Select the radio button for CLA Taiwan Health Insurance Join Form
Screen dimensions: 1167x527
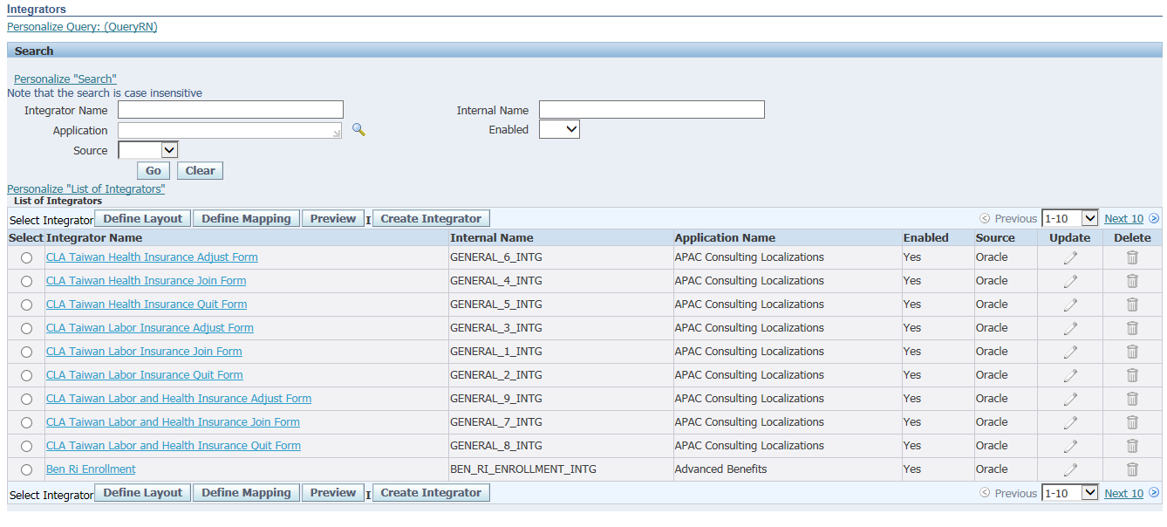pyautogui.click(x=26, y=280)
